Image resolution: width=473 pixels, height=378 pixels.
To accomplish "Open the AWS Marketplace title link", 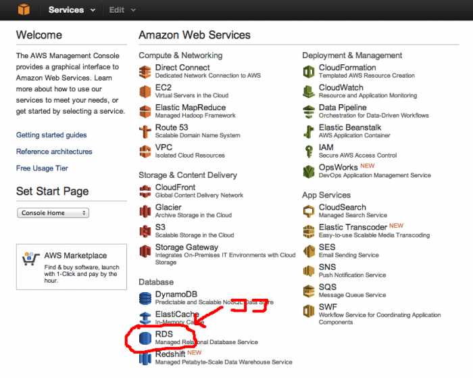I will pos(76,256).
